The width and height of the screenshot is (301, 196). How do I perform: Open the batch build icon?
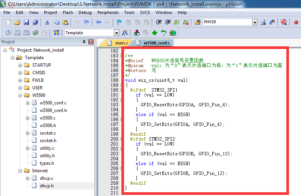pyautogui.click(x=35, y=33)
